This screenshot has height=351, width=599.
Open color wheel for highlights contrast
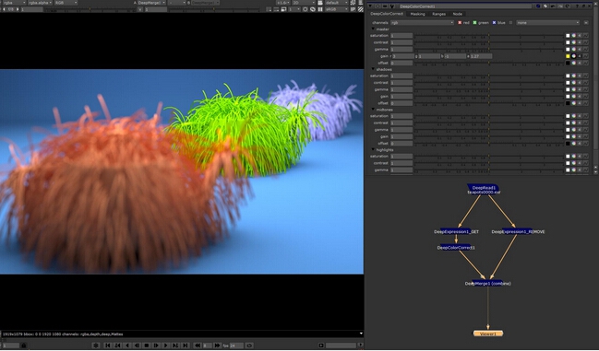point(574,163)
